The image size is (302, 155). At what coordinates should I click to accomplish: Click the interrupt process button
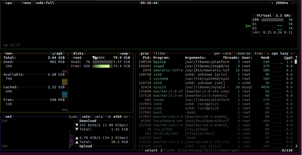[x=229, y=150]
